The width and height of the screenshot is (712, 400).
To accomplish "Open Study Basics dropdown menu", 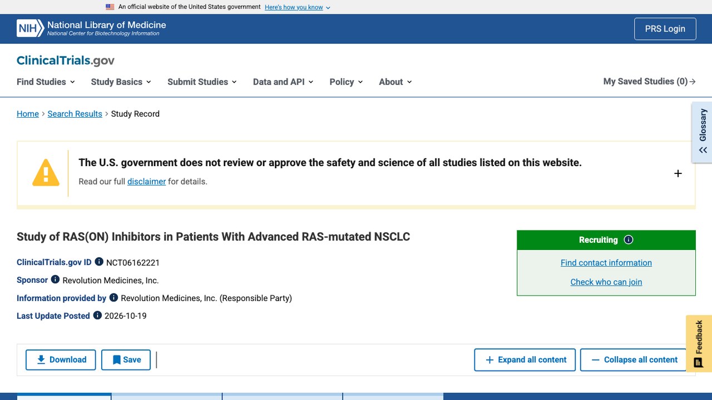I will coord(121,82).
